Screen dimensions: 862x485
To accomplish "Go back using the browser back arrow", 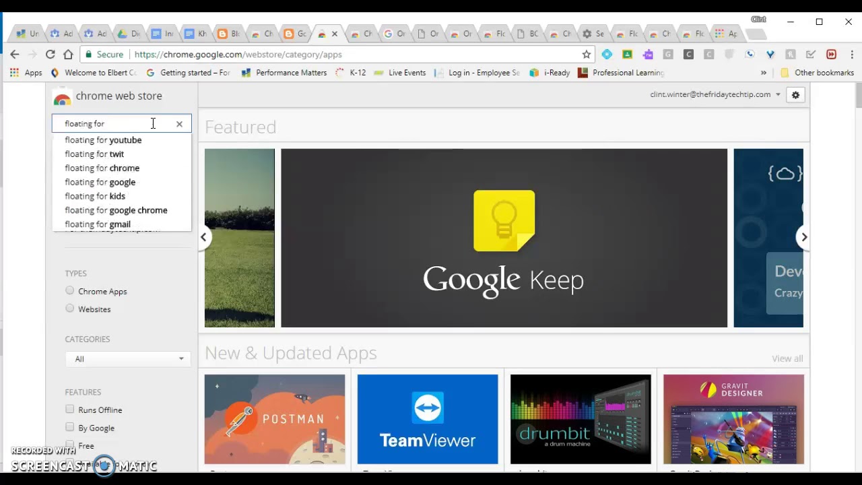I will point(15,55).
